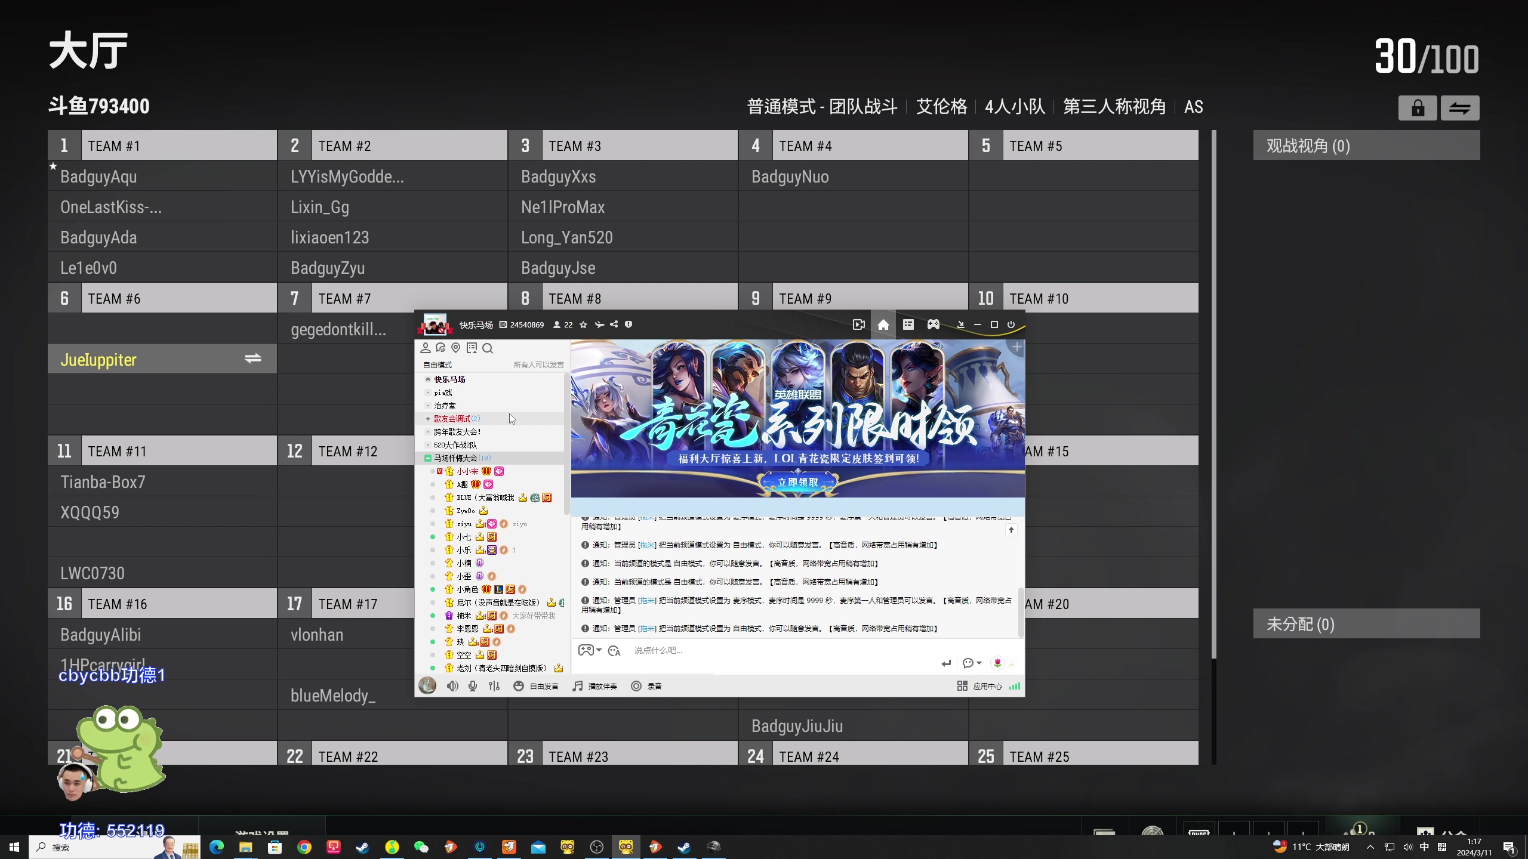The image size is (1528, 859).
Task: Click the channel share icon
Action: [614, 325]
